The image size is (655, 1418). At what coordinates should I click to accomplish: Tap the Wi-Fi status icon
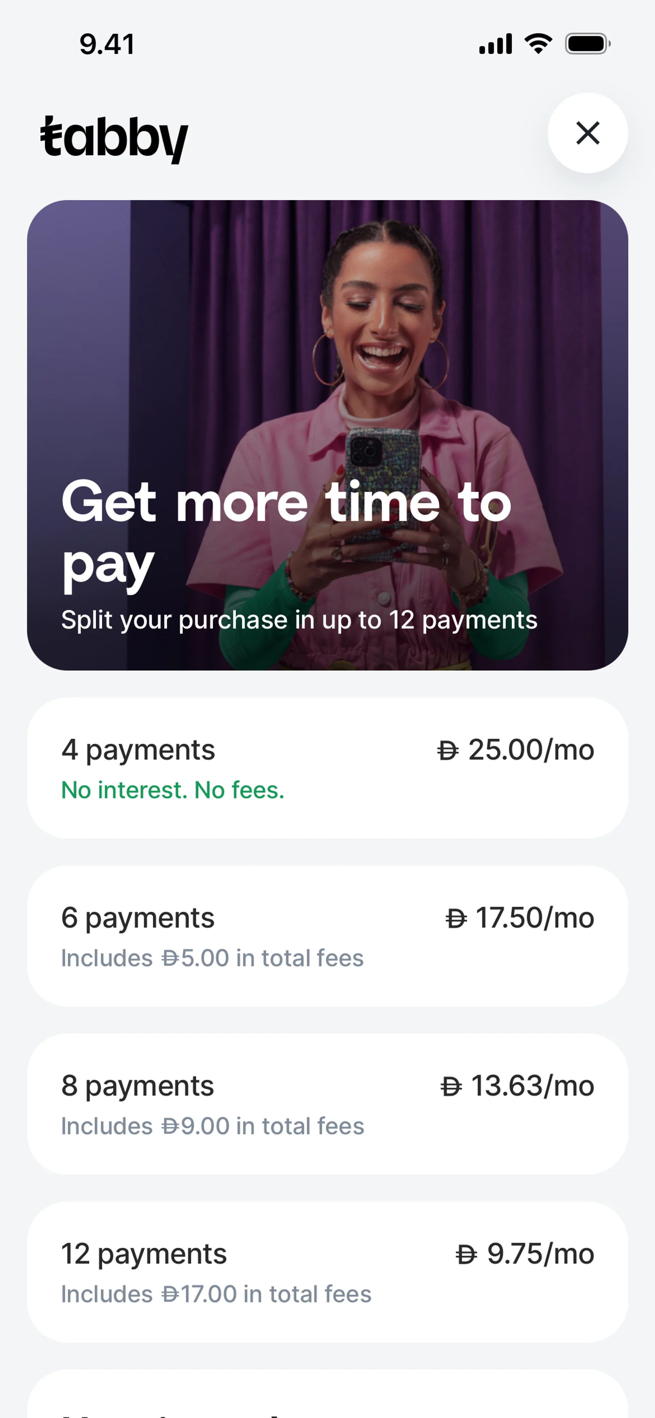538,44
